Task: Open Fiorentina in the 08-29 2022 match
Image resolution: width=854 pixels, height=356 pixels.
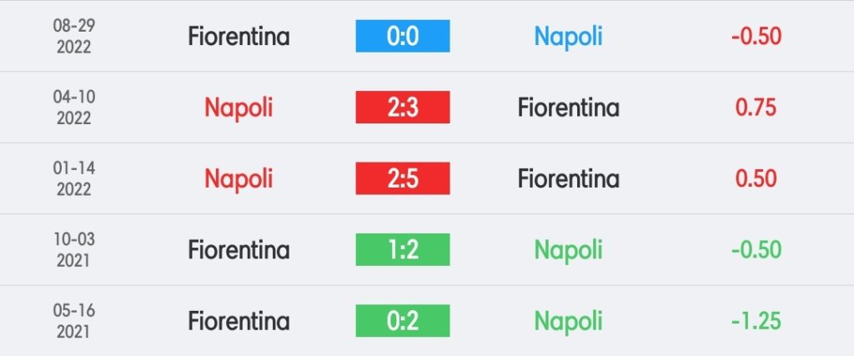Action: click(239, 37)
